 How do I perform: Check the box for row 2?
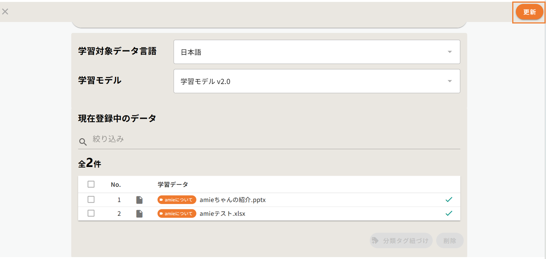coord(91,213)
